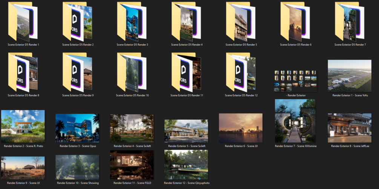Click the 'Render Exterior 6 - Scene JJJ' label
Viewport: 379px width, 189px height.
pyautogui.click(x=241, y=146)
